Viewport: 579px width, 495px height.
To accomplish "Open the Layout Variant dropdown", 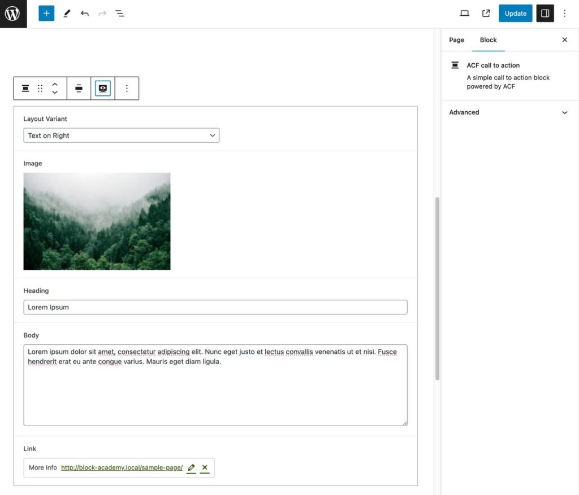I will [121, 135].
